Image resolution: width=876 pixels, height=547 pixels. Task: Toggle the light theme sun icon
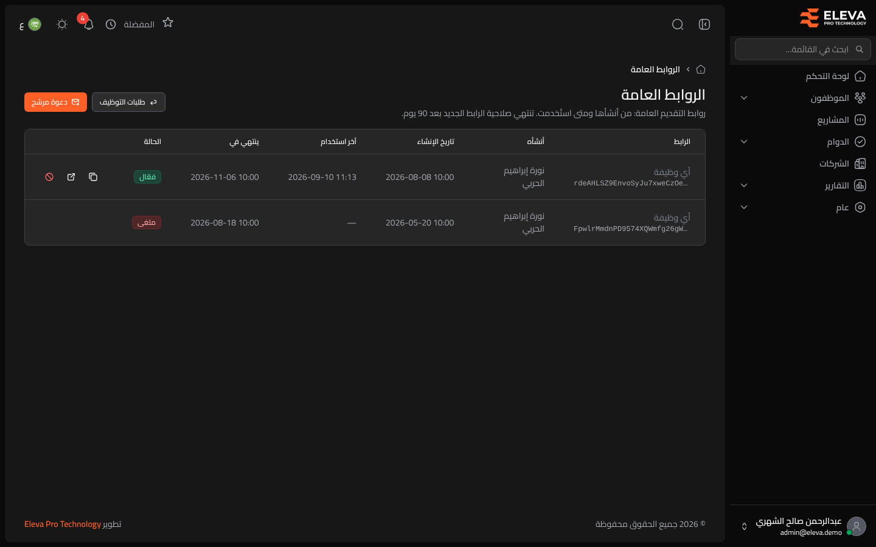[62, 24]
